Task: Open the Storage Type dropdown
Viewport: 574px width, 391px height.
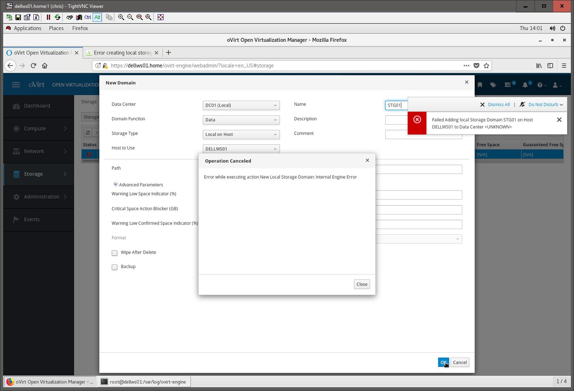Action: (x=241, y=135)
